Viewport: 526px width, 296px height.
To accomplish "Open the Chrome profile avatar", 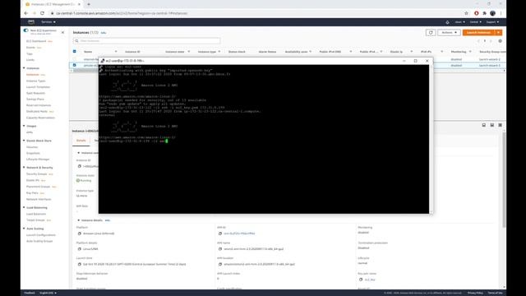I will [x=492, y=13].
